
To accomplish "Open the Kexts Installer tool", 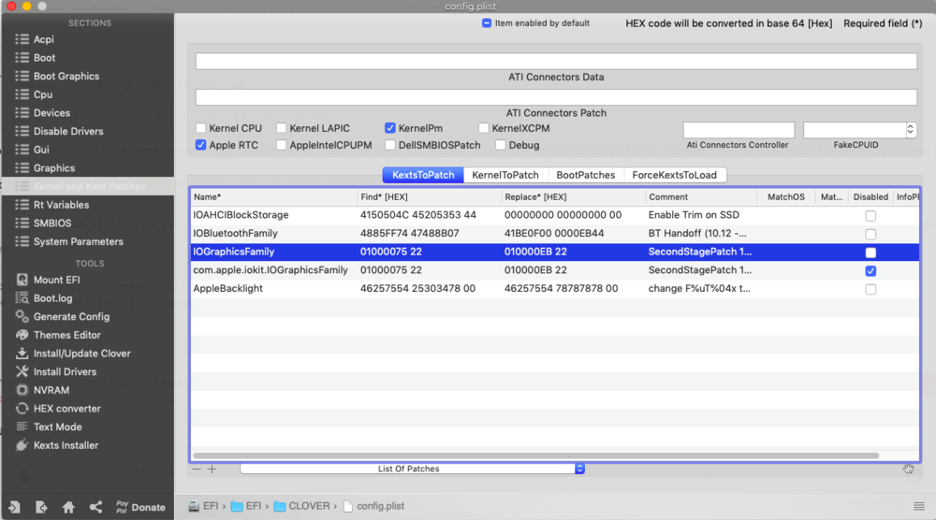I will [x=66, y=445].
